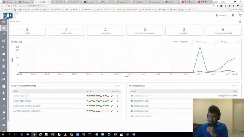Open Inventories using the hierarchy sidebar icon
The height and width of the screenshot is (137, 244).
(4, 73)
